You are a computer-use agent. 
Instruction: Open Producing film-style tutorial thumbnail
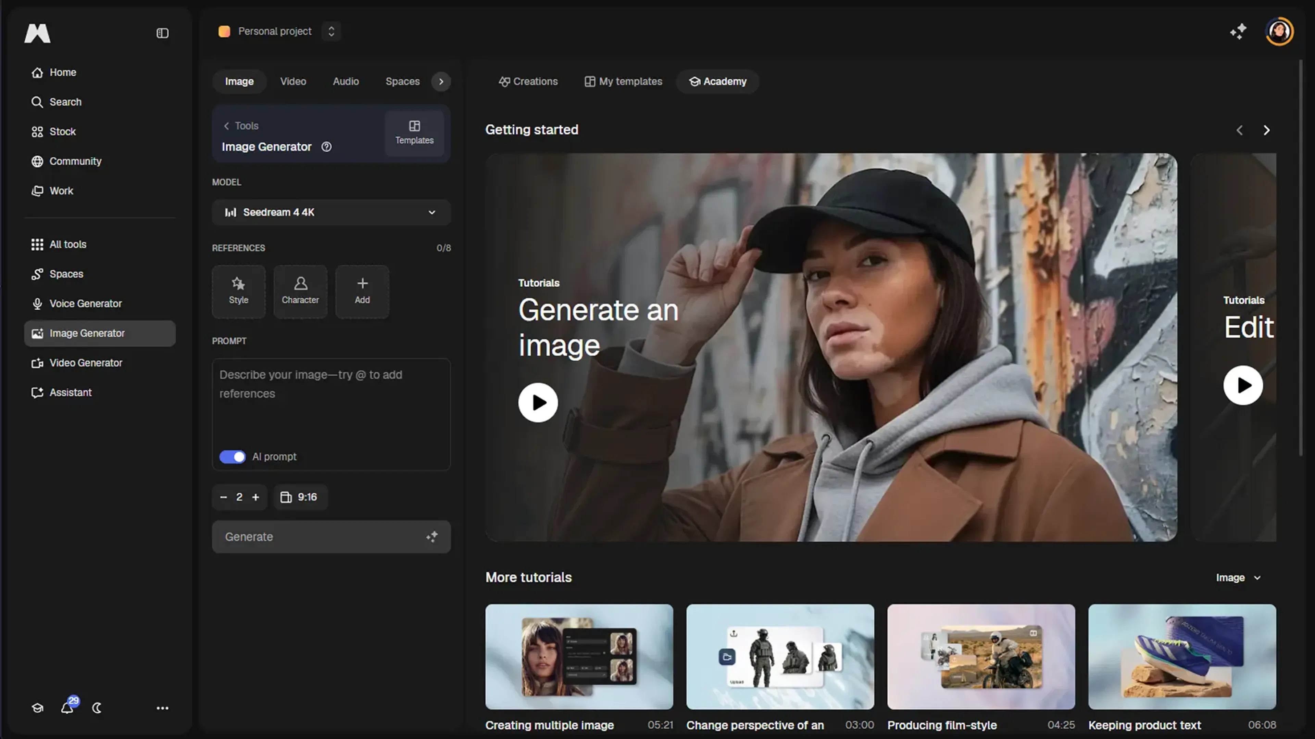(981, 657)
